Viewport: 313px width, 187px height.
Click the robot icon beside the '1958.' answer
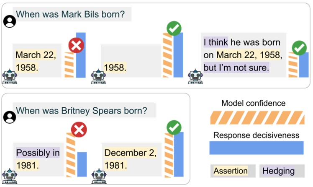pos(99,78)
